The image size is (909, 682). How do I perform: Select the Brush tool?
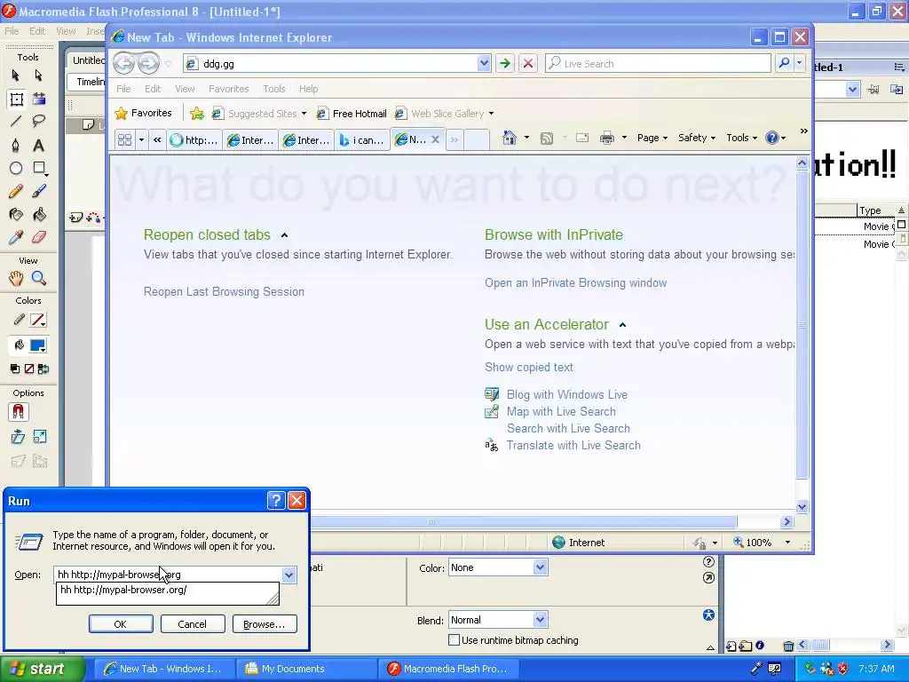pos(38,192)
